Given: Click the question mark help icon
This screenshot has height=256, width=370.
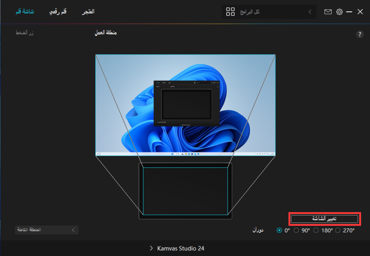Looking at the screenshot, I should coord(359,34).
